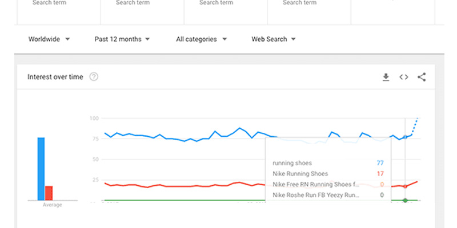Click Nike Running Shoes tooltip row
The height and width of the screenshot is (228, 457).
click(328, 173)
